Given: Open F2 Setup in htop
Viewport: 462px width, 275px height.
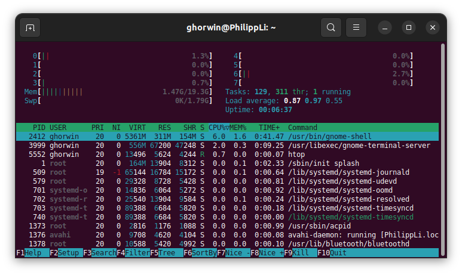Looking at the screenshot, I should tap(66, 252).
